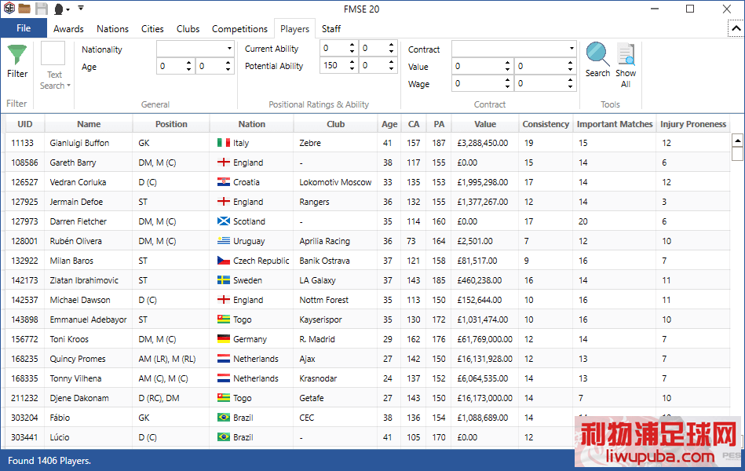The height and width of the screenshot is (471, 745).
Task: Click the FMSE application logo icon
Action: tap(9, 8)
